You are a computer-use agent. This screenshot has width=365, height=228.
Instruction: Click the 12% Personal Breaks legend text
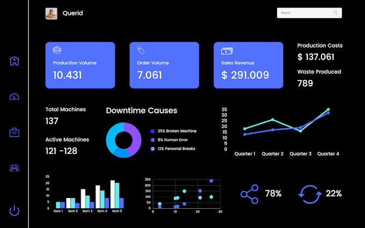tap(176, 149)
